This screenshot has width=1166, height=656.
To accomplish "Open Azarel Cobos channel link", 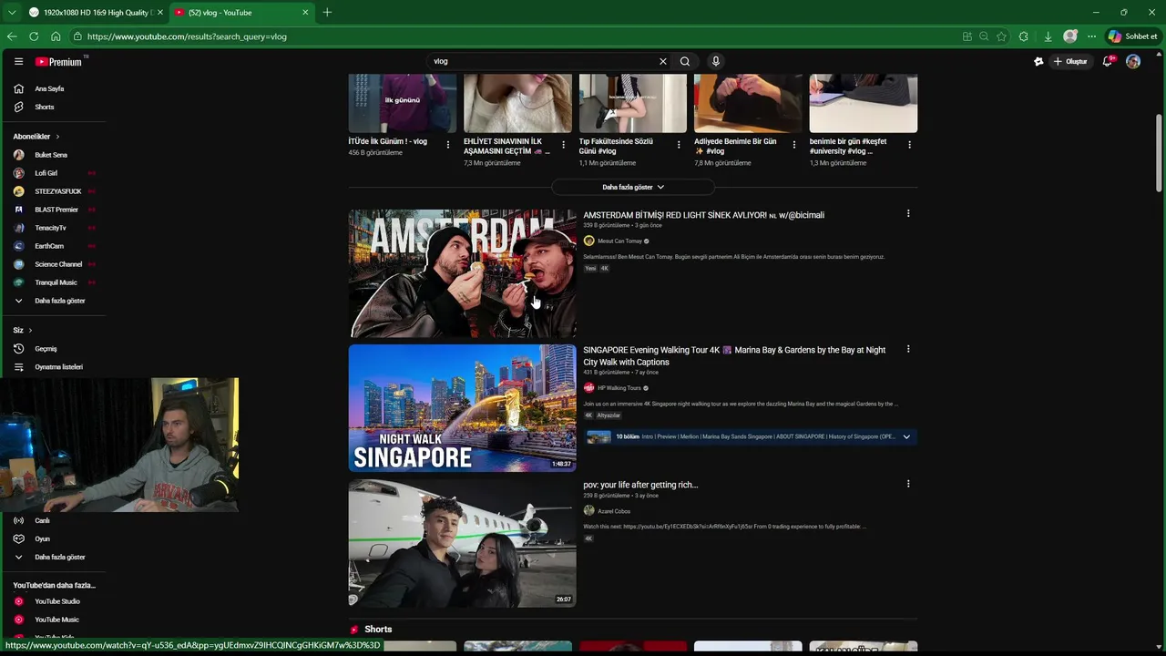I will tap(614, 511).
